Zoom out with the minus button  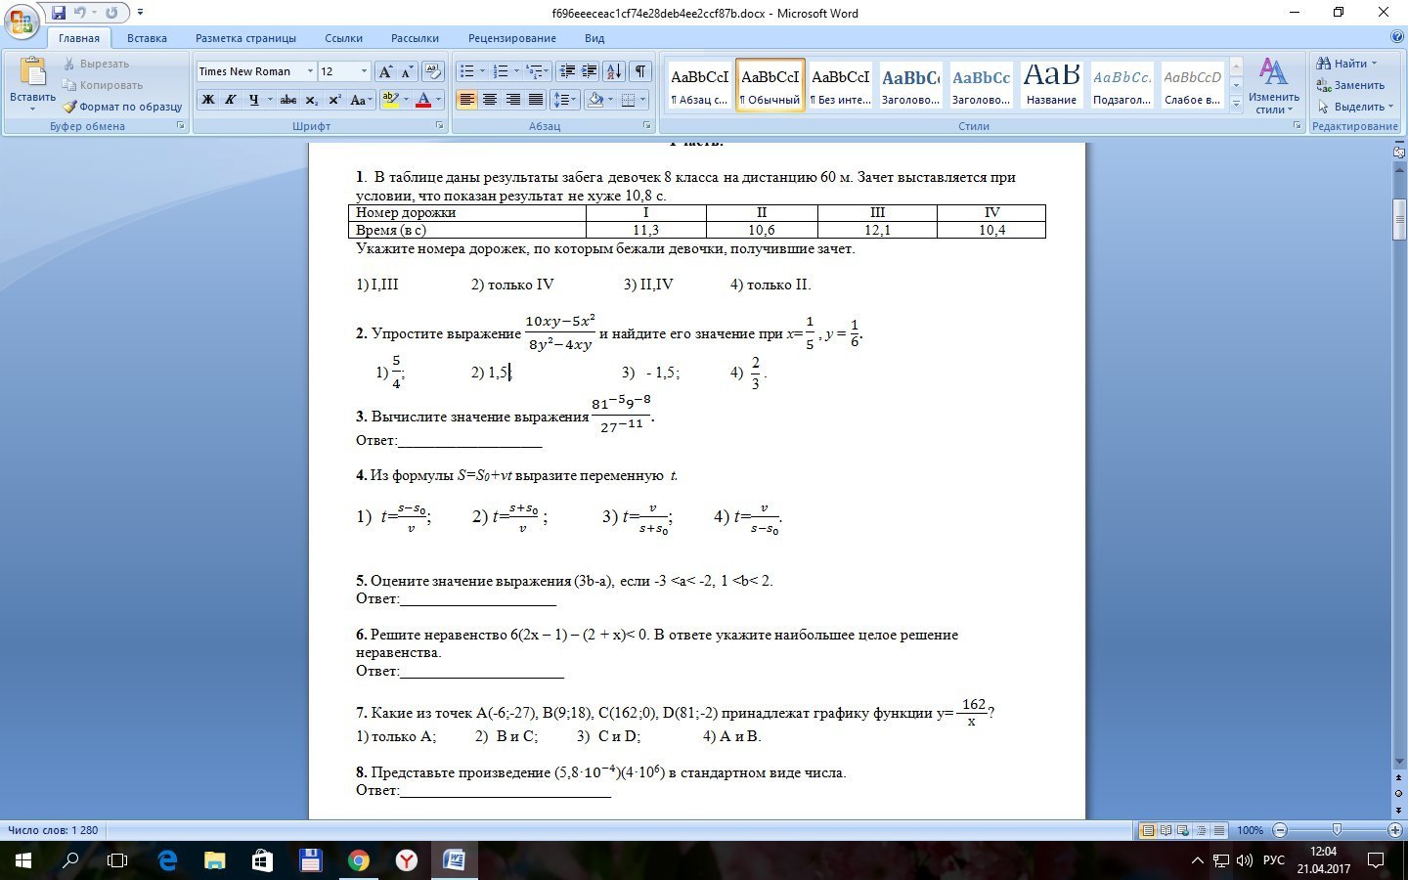click(x=1278, y=830)
